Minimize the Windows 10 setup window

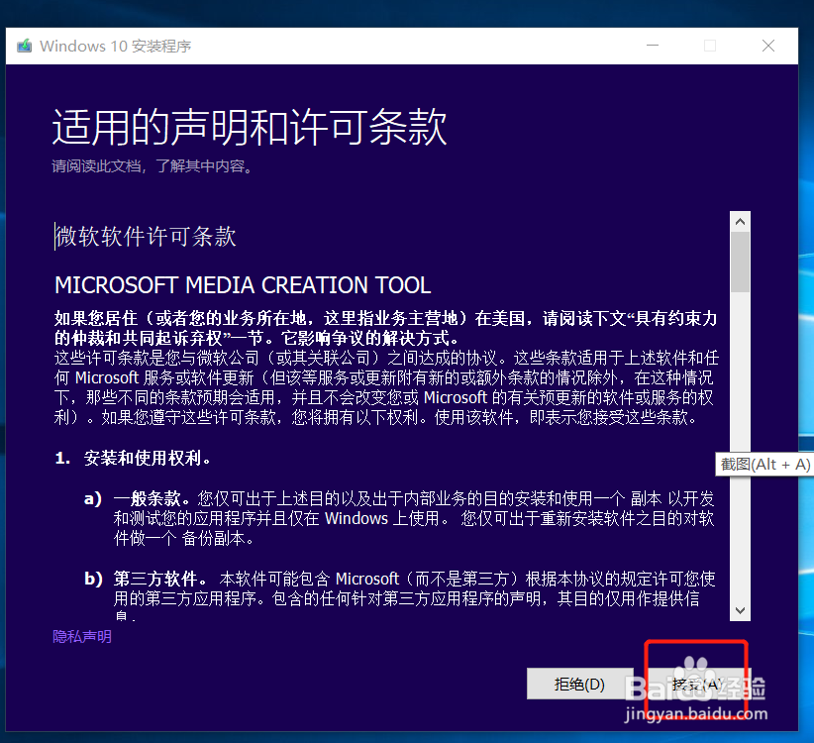(653, 46)
